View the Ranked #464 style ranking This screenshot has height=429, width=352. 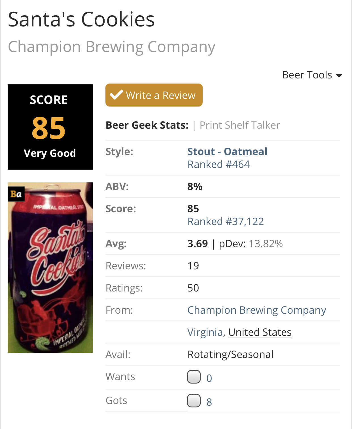pyautogui.click(x=219, y=164)
